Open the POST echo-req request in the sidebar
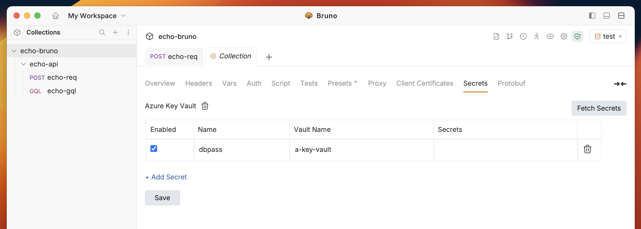The width and height of the screenshot is (641, 229). pyautogui.click(x=53, y=77)
